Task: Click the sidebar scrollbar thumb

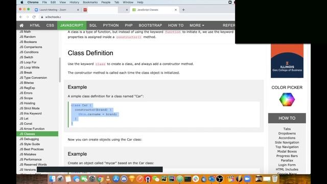Action: [x=60, y=70]
